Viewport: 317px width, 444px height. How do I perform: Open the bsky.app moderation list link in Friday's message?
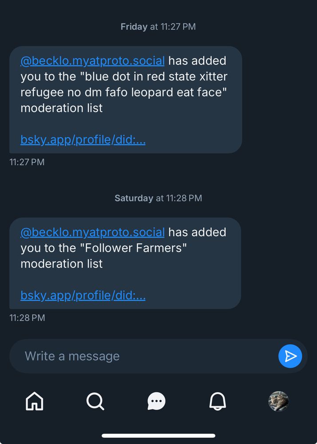[83, 139]
